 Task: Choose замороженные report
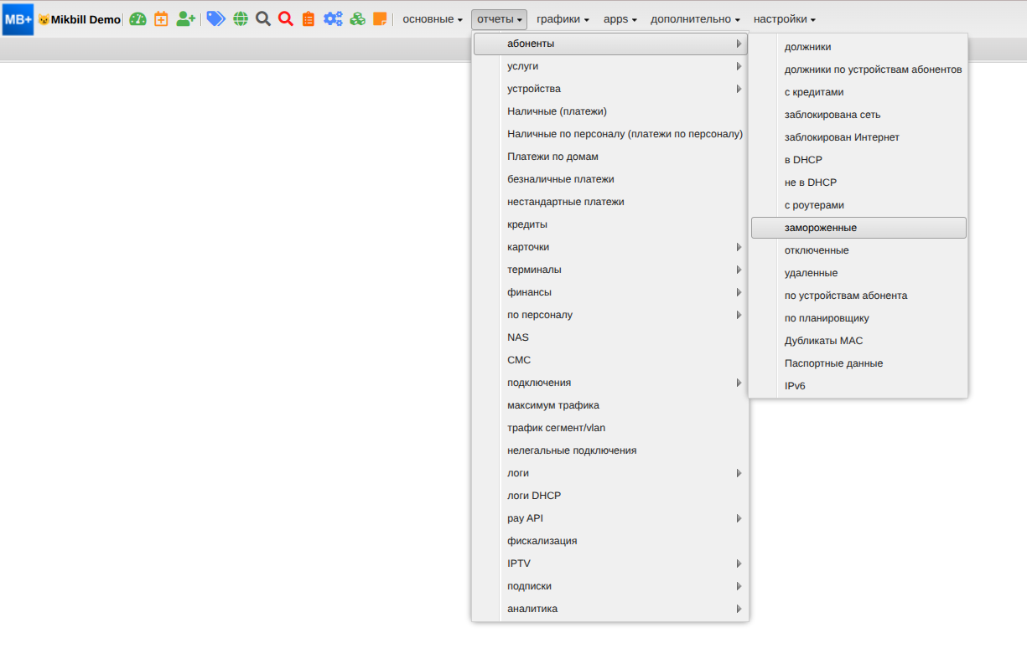(858, 228)
